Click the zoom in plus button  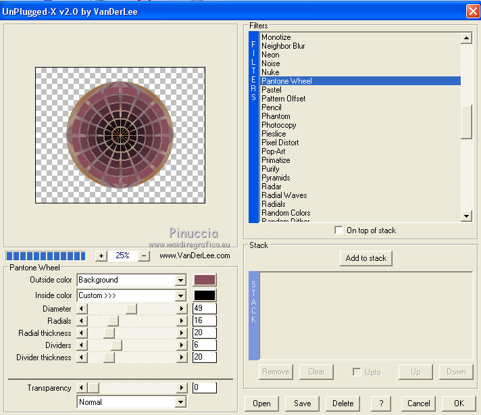[x=101, y=256]
